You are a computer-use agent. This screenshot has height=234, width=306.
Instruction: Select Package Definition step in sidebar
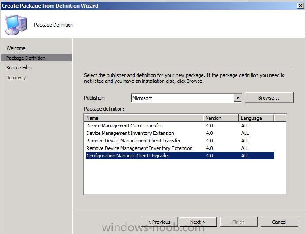click(36, 58)
